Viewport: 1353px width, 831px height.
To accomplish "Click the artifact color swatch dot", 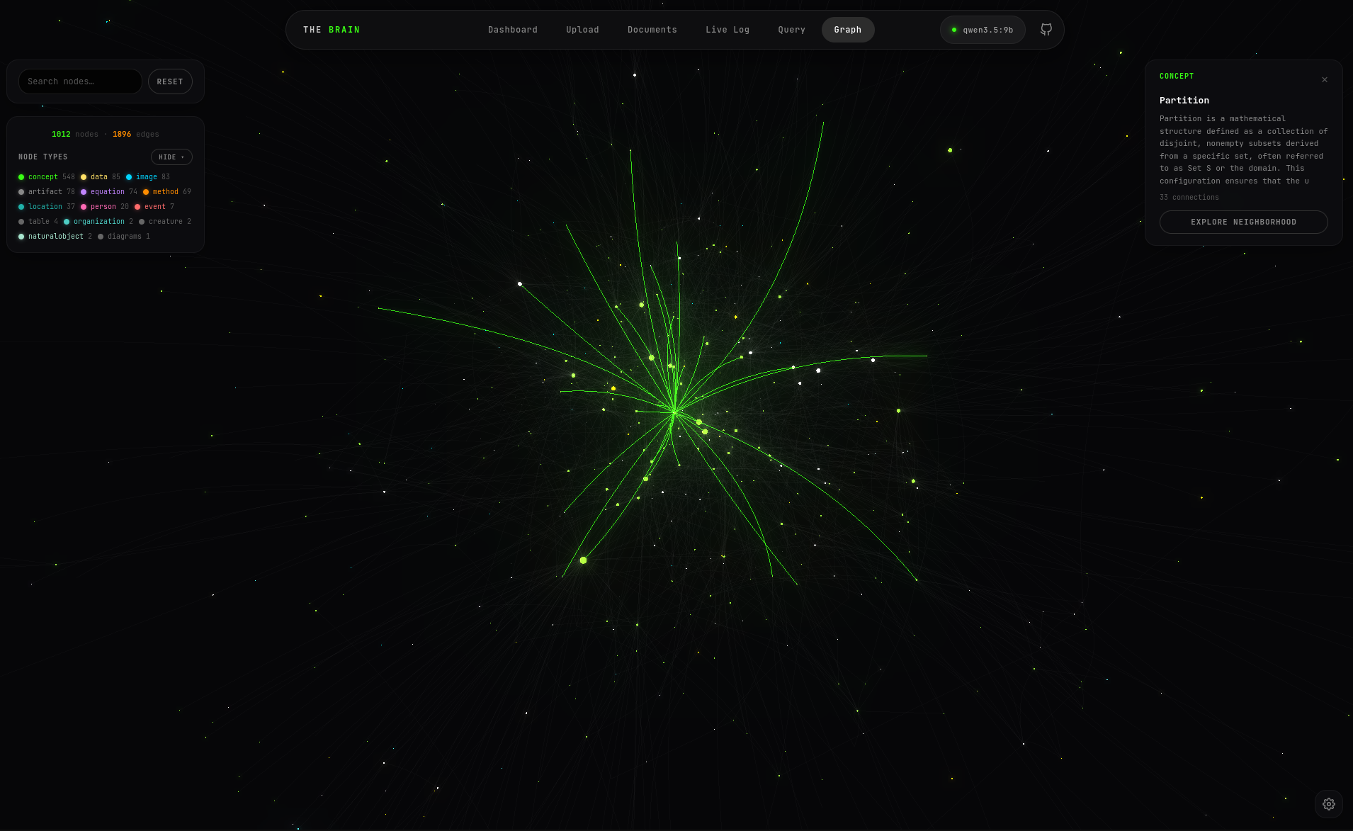I will [21, 192].
